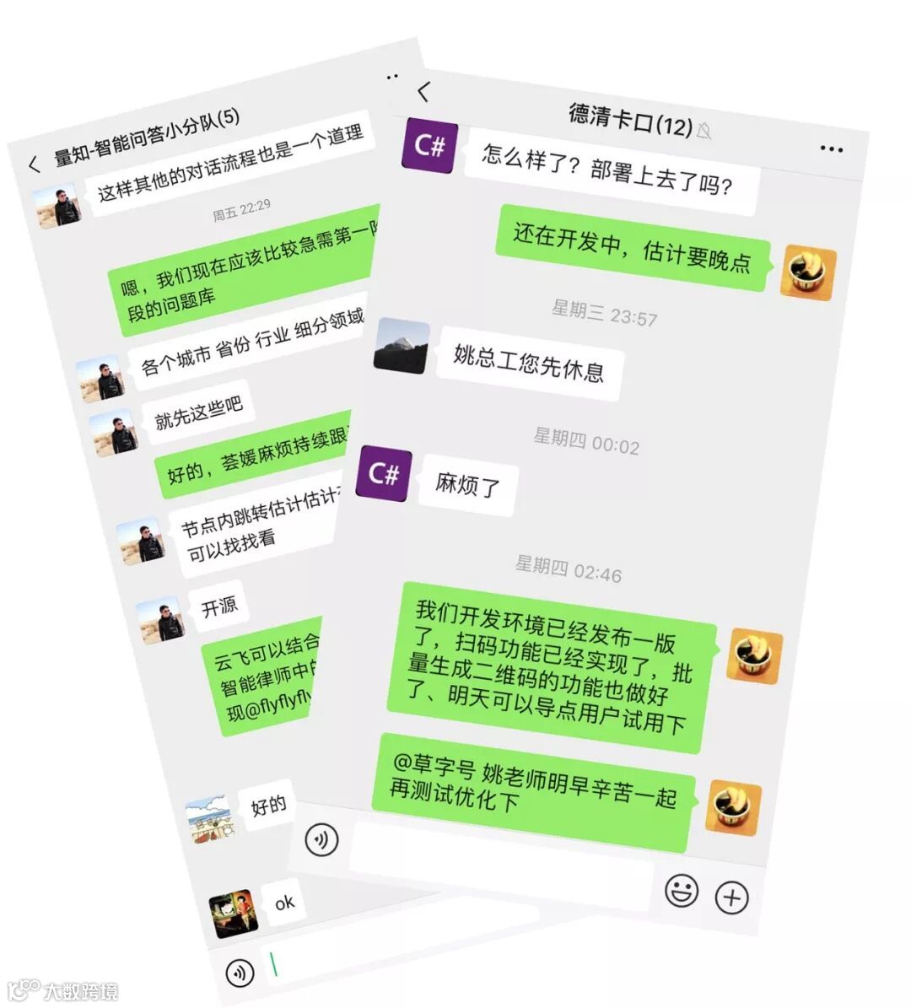Tap mountain avatar beside 姚总工您先休息
911x1008 pixels.
pyautogui.click(x=402, y=345)
